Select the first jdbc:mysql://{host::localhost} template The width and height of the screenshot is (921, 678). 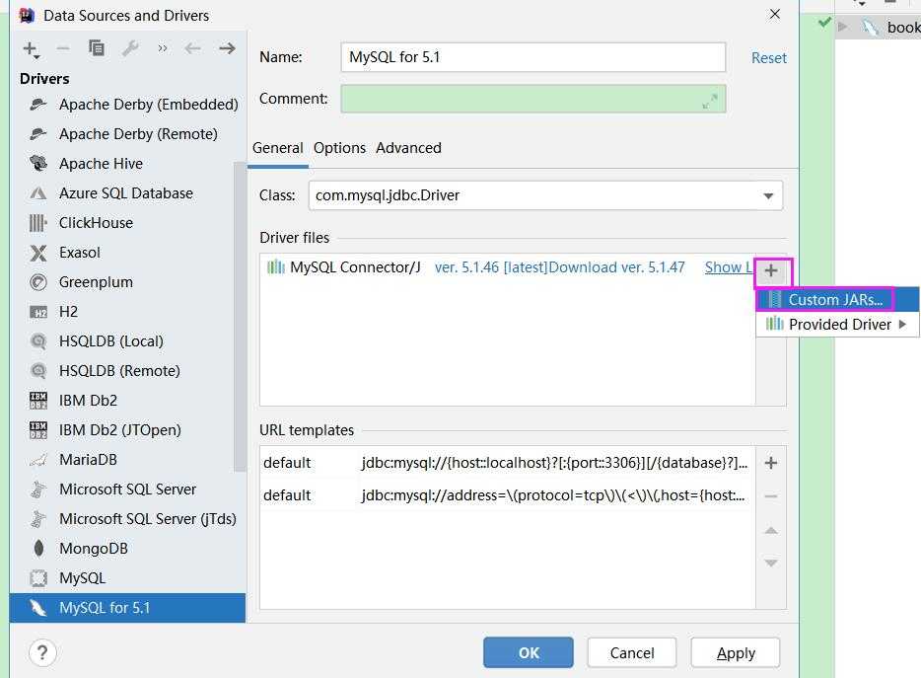click(506, 463)
